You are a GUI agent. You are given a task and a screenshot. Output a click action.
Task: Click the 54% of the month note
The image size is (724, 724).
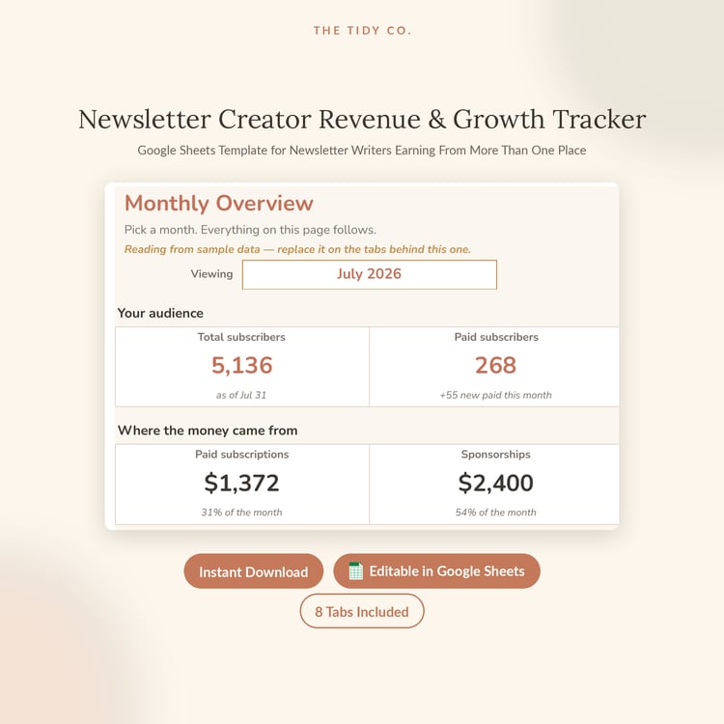(x=495, y=512)
